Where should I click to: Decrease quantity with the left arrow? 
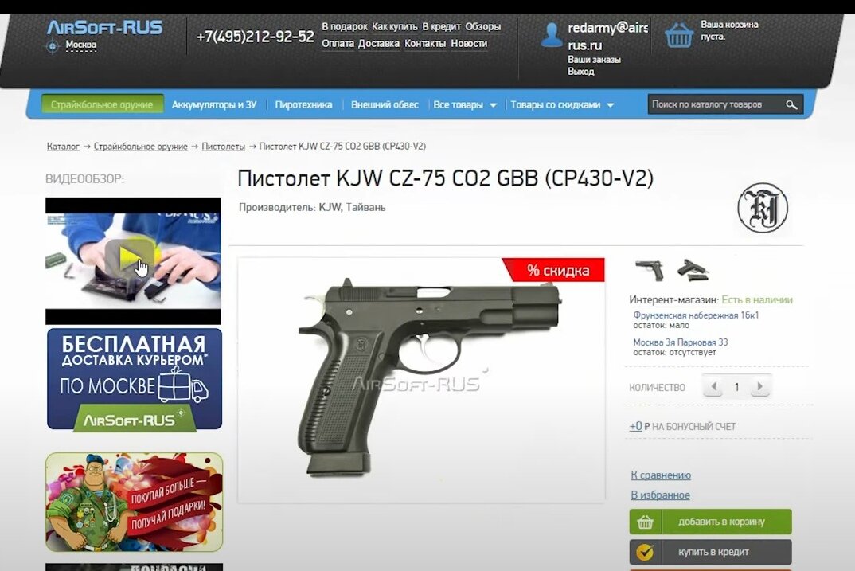coord(713,387)
